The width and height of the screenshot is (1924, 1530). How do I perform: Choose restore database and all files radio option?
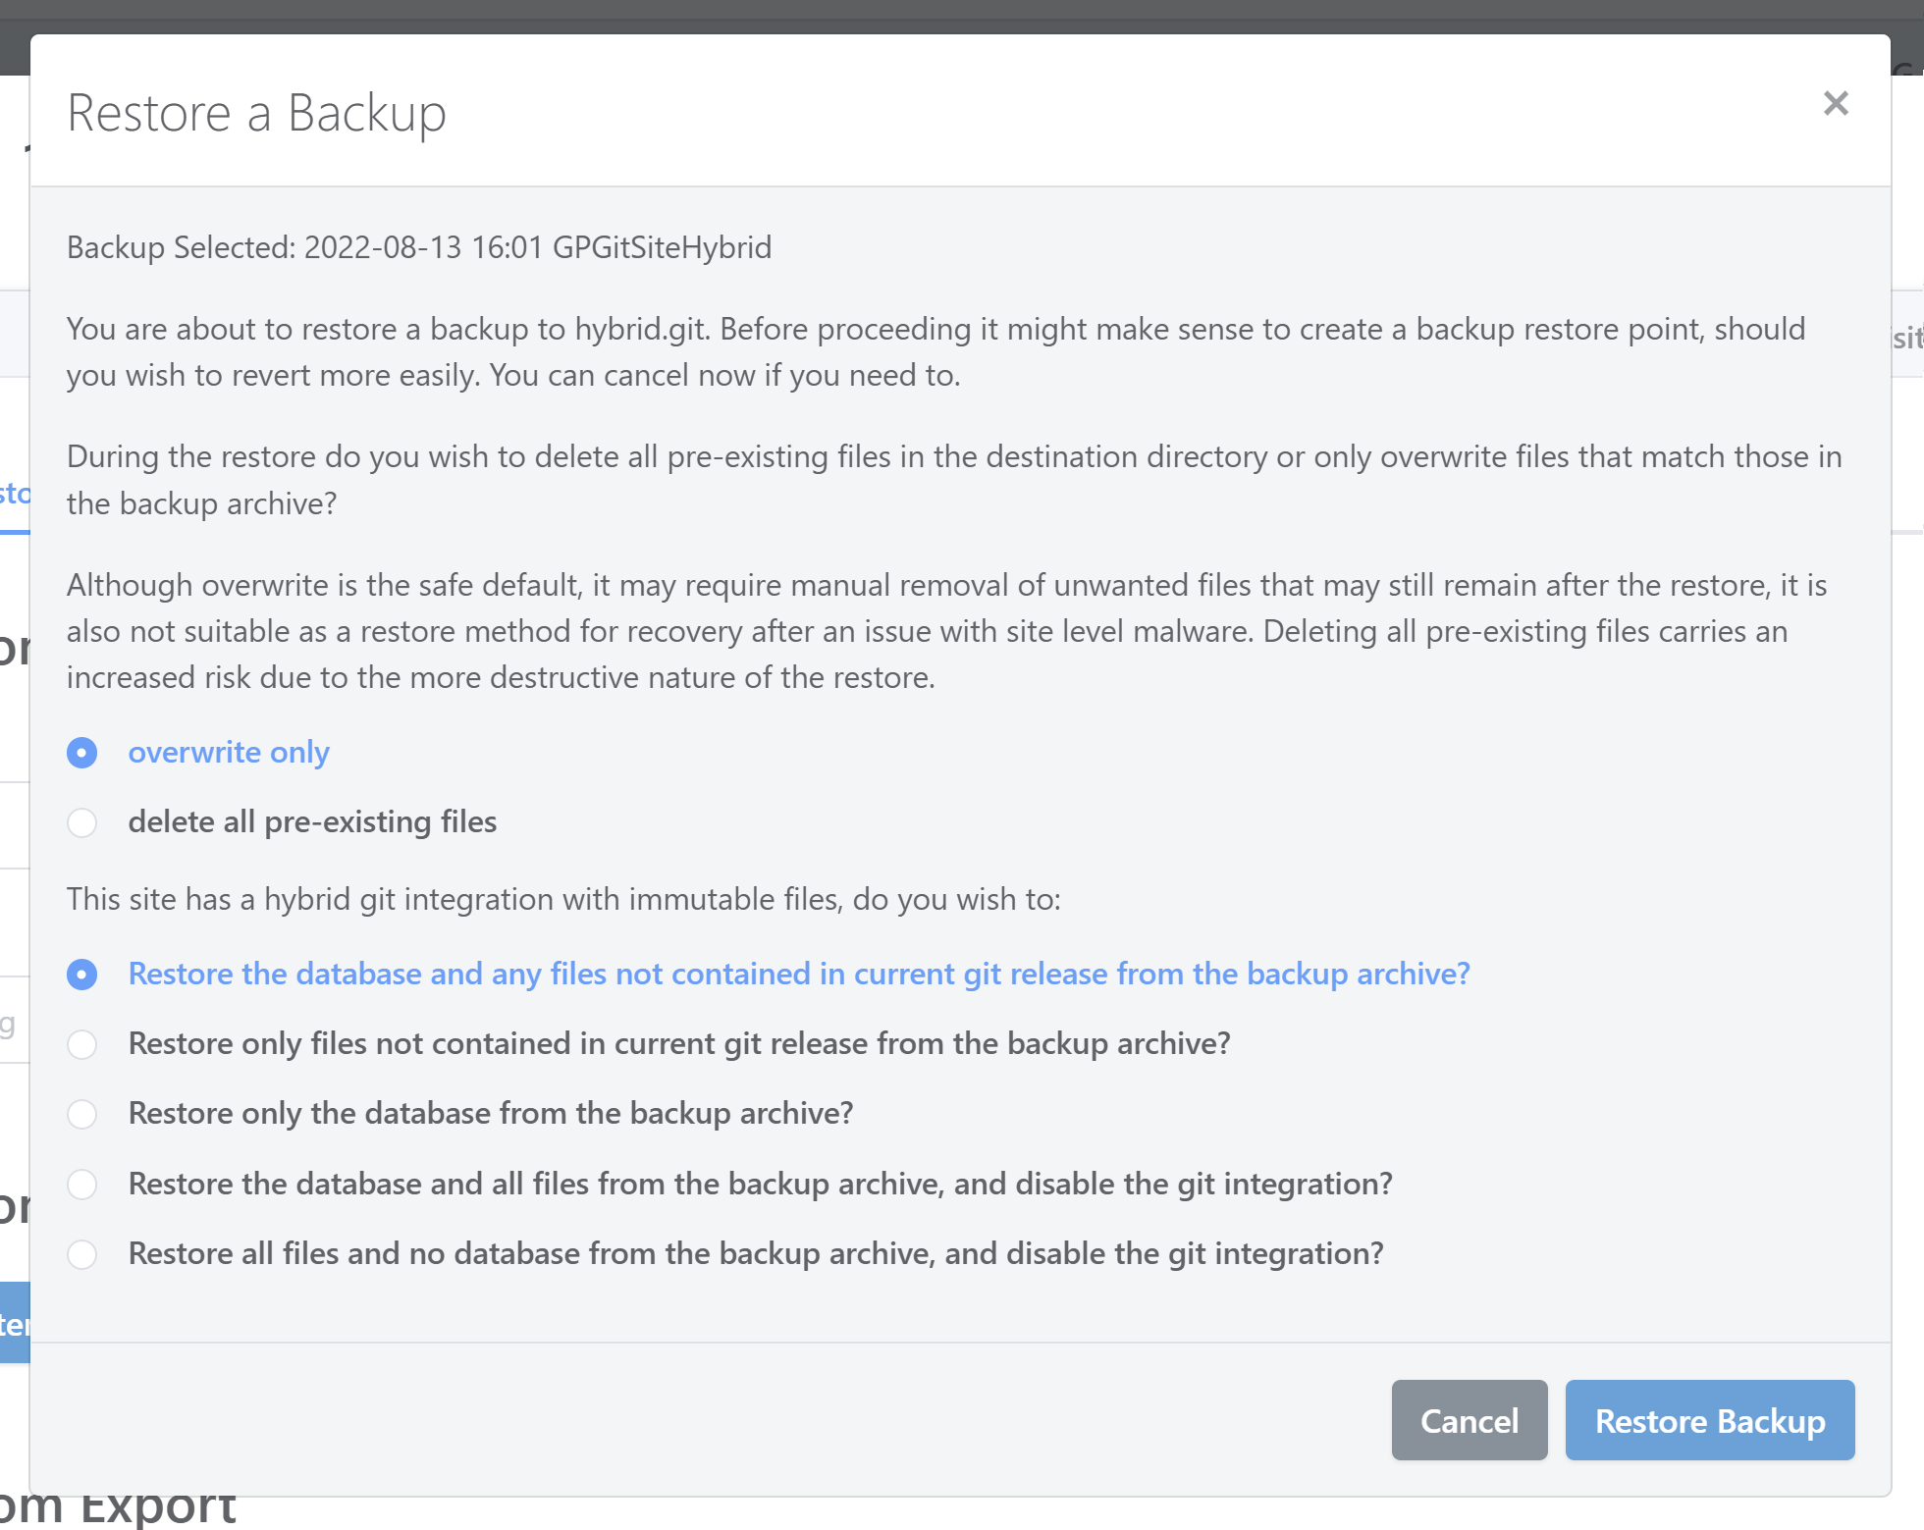(x=82, y=1185)
